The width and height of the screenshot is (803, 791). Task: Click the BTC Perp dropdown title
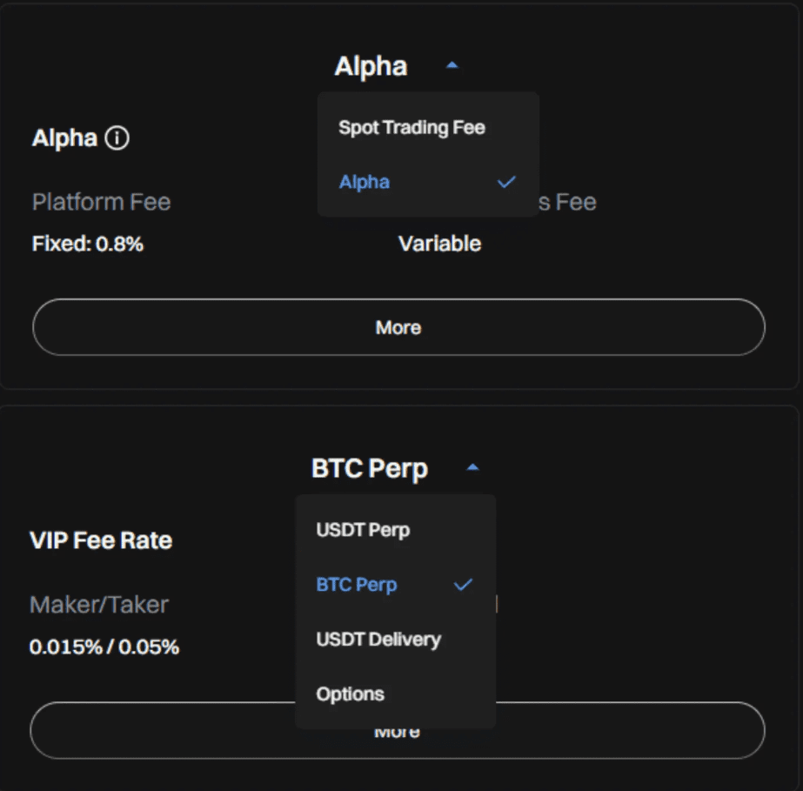(x=370, y=469)
